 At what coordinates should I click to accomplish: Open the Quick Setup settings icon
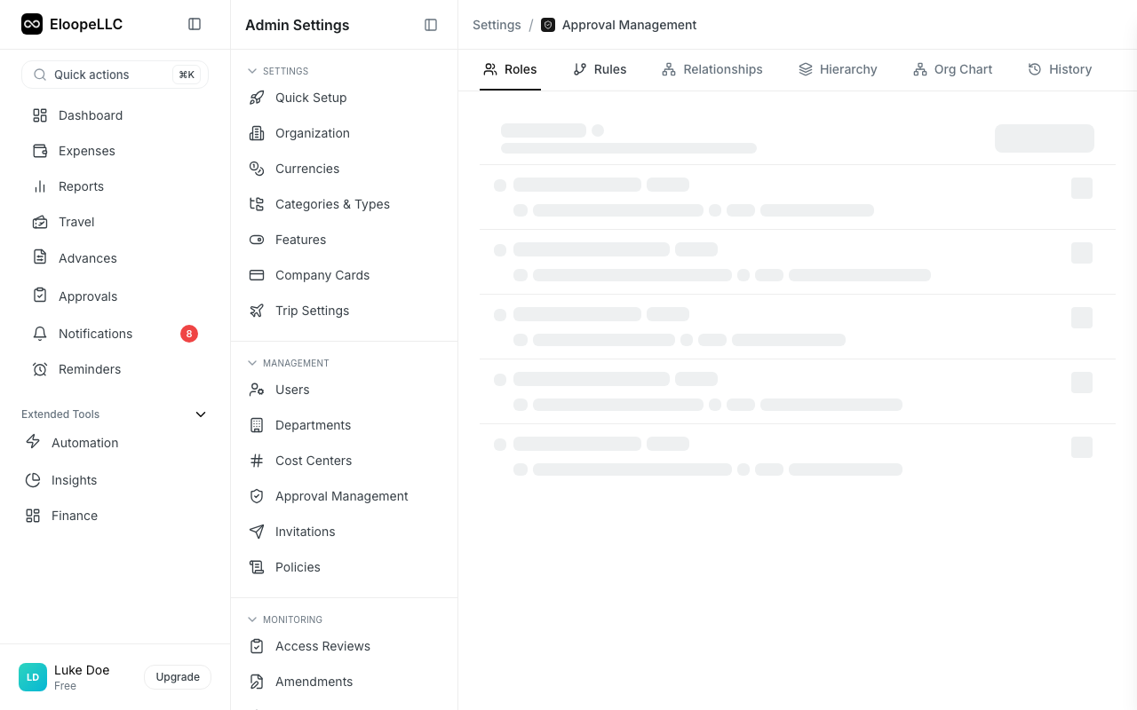click(x=257, y=98)
